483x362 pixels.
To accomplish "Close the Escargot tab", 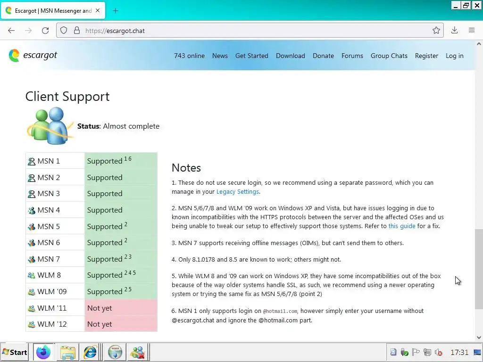I will pyautogui.click(x=98, y=10).
